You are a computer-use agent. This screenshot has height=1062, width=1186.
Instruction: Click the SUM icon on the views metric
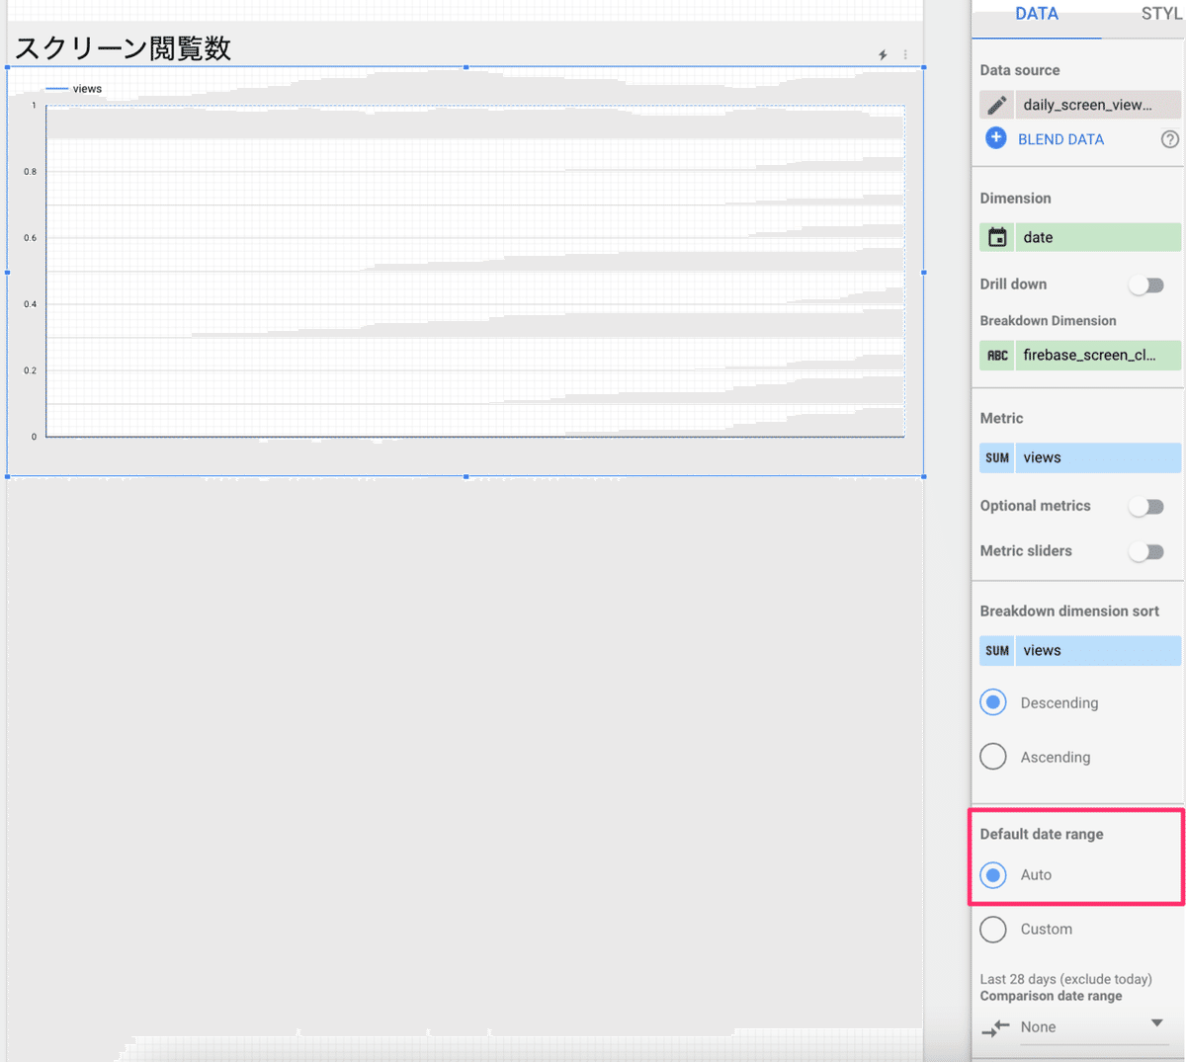pyautogui.click(x=997, y=457)
